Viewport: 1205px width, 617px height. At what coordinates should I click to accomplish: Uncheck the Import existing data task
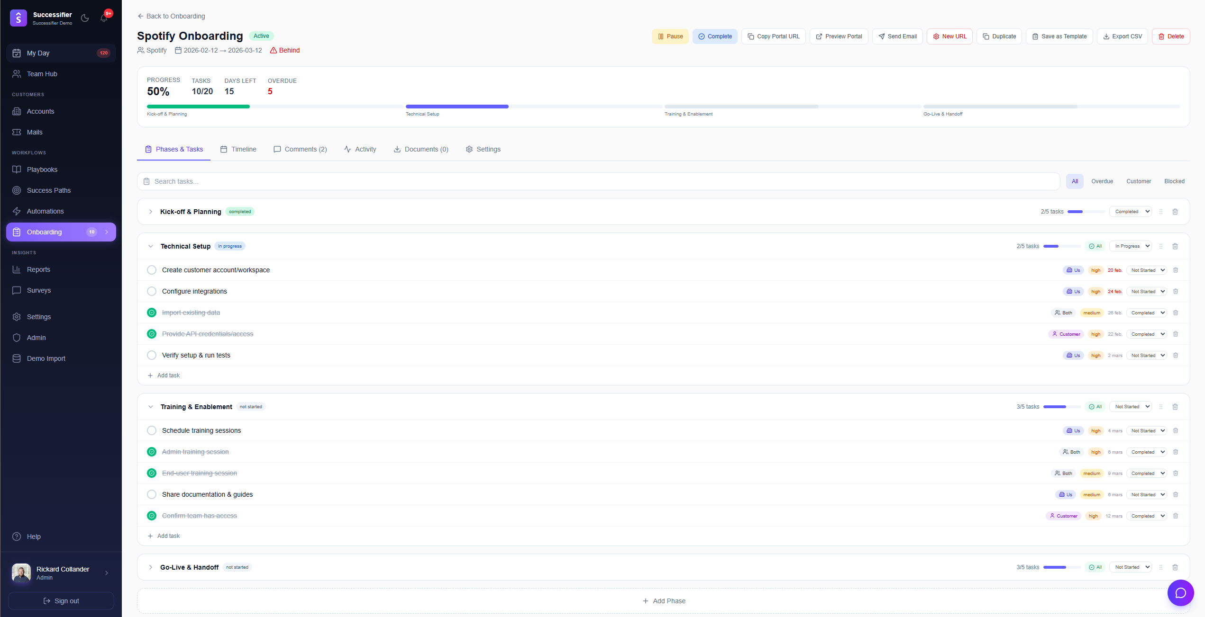pos(152,313)
